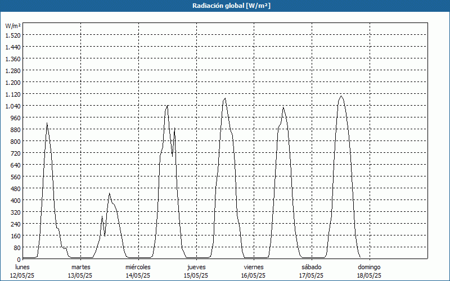
Task: Click Thursday's radiation peak near 1.090
Action: pos(226,98)
